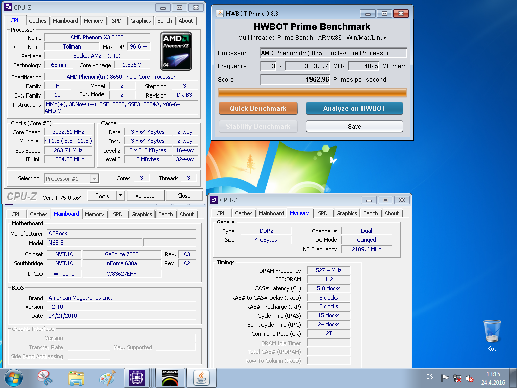Launch Snipping Tool from the taskbar

[x=45, y=378]
